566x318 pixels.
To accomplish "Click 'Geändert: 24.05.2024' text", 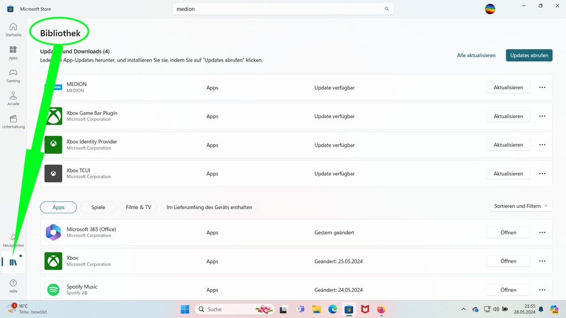I will click(x=338, y=290).
